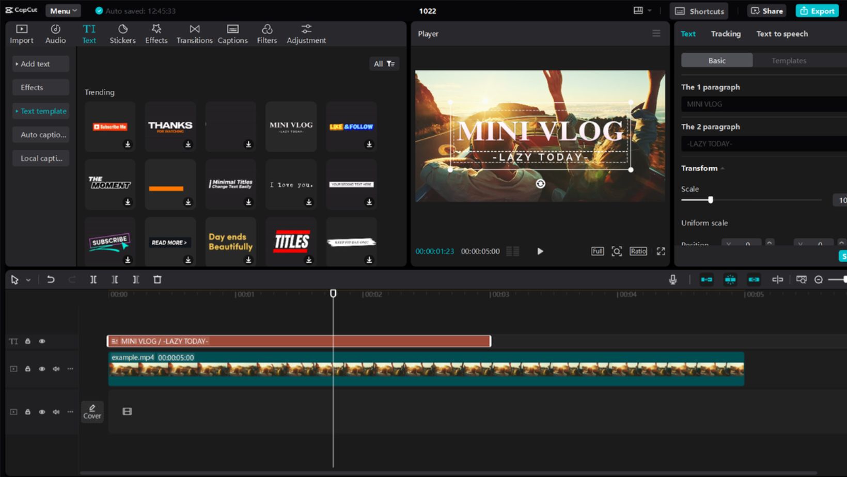Download the Subscribe Me text template
847x477 pixels.
(128, 145)
